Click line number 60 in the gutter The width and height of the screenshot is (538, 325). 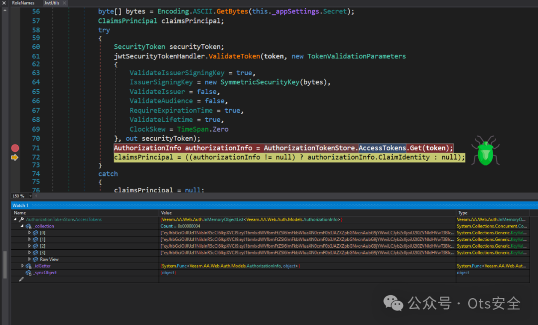tap(36, 47)
